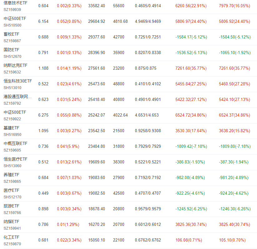Open 中证500ETF with code SH510500
The image size is (257, 249).
15,18
